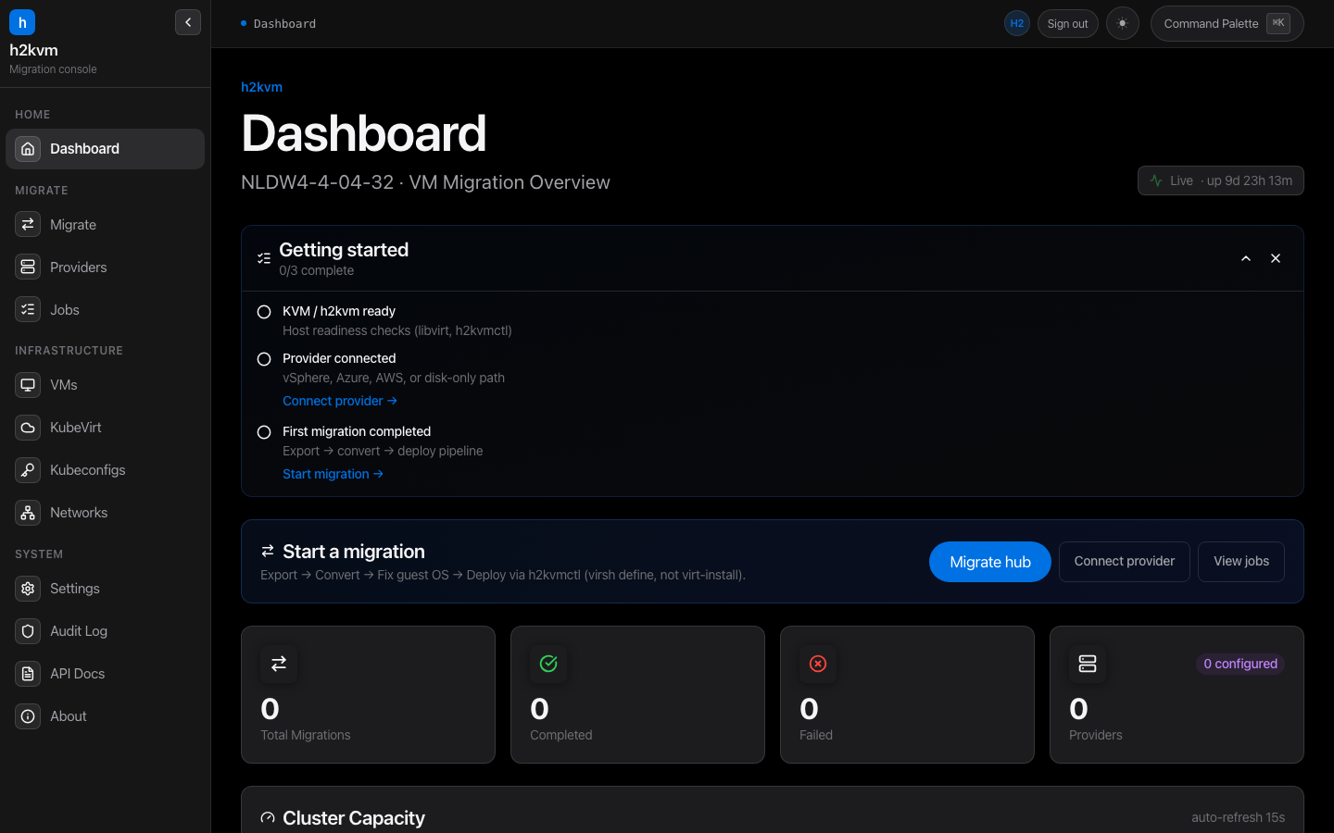The height and width of the screenshot is (833, 1334).
Task: Open the About info icon
Action: [x=28, y=716]
